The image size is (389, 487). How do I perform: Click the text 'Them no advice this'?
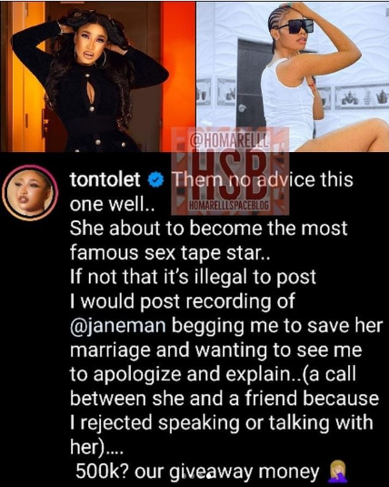(x=263, y=180)
